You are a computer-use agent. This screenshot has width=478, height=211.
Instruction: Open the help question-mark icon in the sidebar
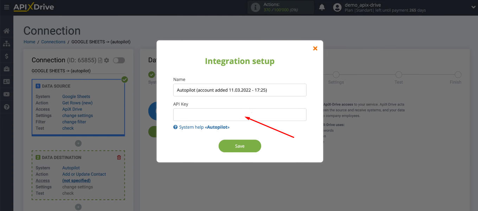[6, 107]
